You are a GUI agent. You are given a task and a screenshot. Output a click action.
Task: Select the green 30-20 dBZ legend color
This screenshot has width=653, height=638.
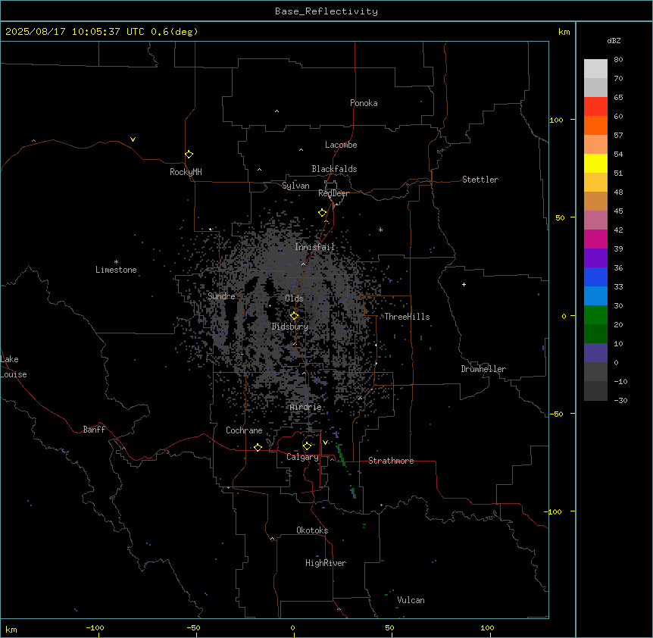[x=595, y=315]
